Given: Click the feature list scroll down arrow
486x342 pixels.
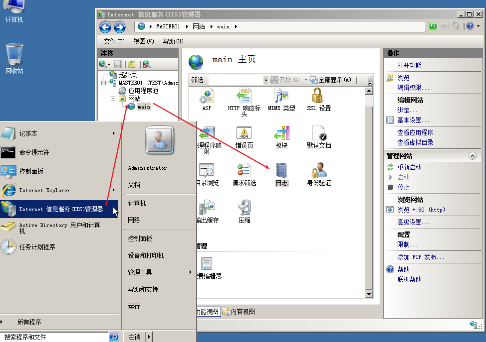Looking at the screenshot, I should click(x=369, y=294).
